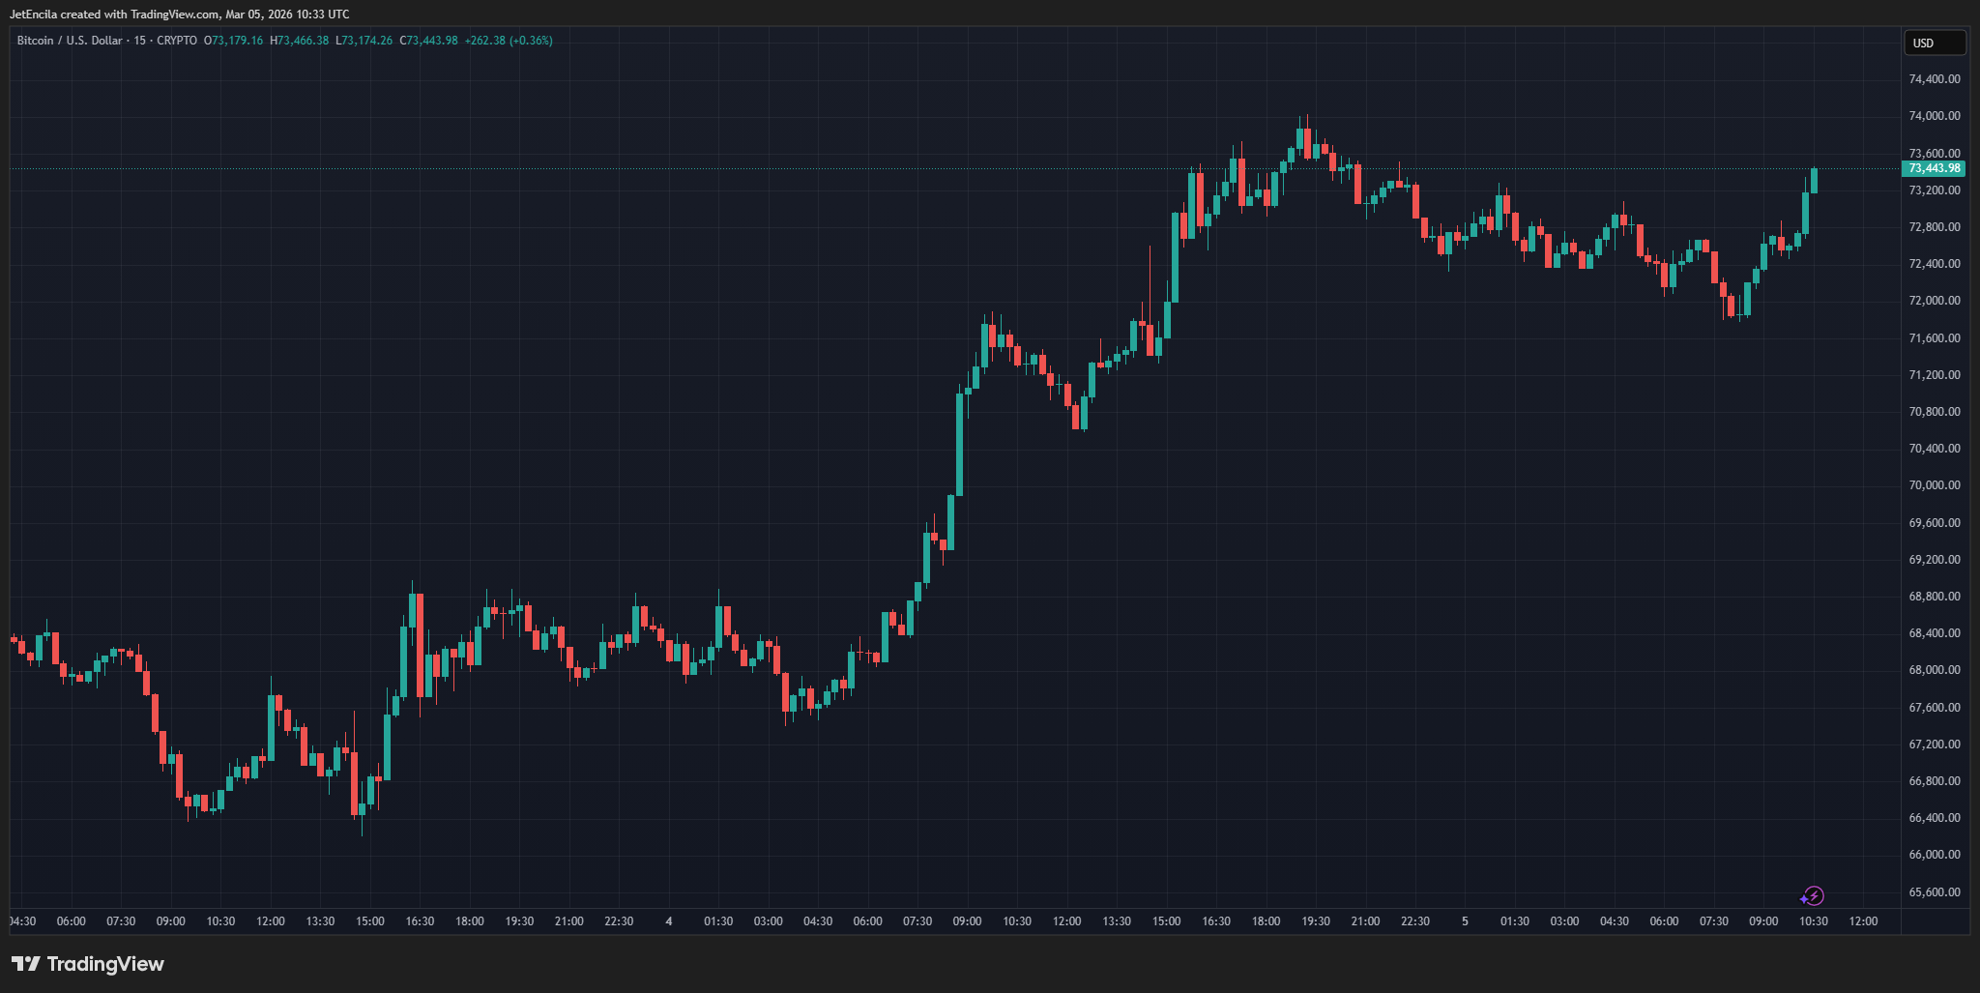Click the High value H73,466.38
The width and height of the screenshot is (1980, 993).
coord(300,41)
